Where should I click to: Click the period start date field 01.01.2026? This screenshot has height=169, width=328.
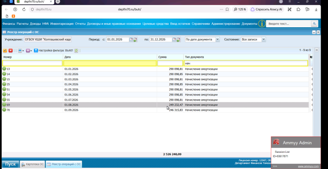pos(117,39)
